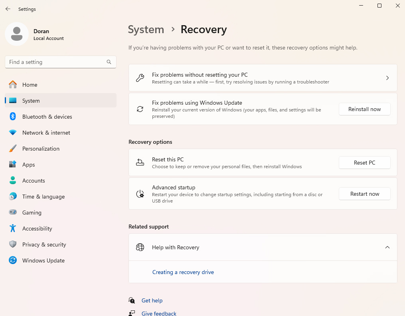Open Personalization settings
Viewport: 405px width, 316px height.
click(61, 149)
